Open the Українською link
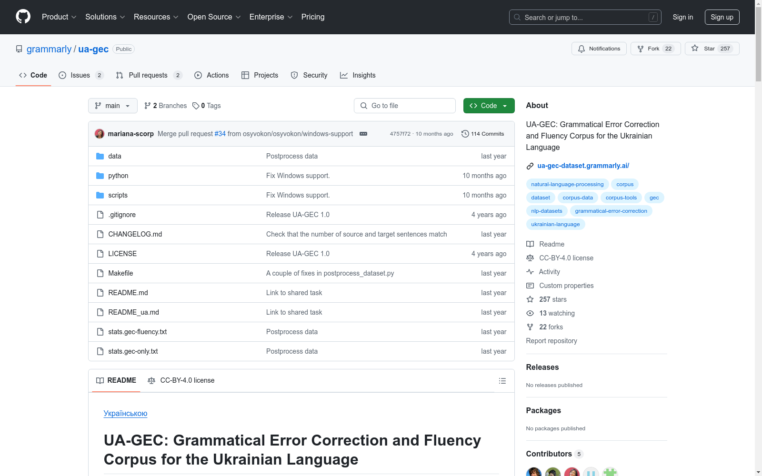The image size is (762, 476). (125, 413)
